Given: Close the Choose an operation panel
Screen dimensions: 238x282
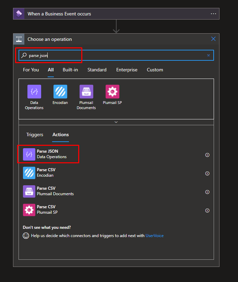Looking at the screenshot, I should coord(213,39).
